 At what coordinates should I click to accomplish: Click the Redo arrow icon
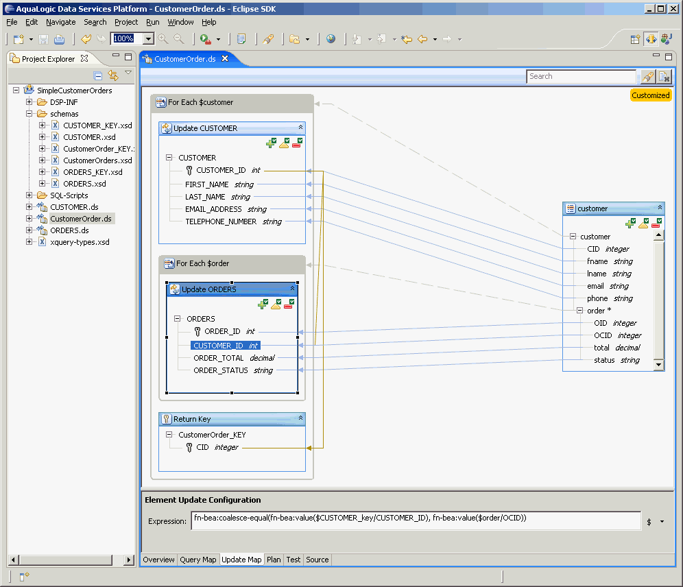pos(101,39)
